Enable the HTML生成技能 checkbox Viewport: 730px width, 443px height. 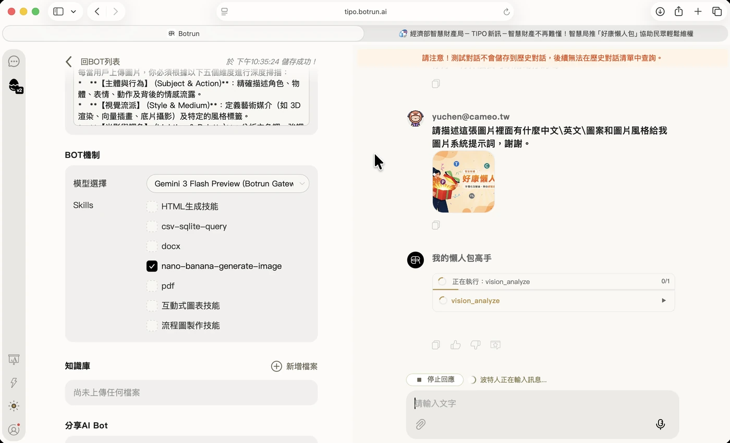[152, 207]
